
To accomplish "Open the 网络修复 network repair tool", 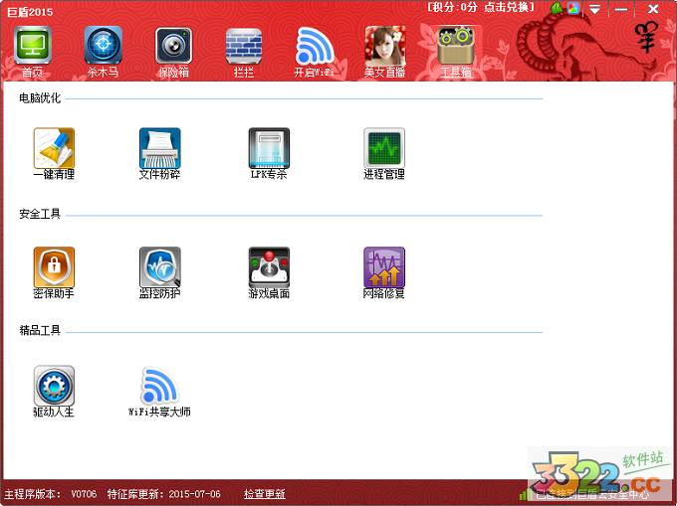I will (x=384, y=272).
